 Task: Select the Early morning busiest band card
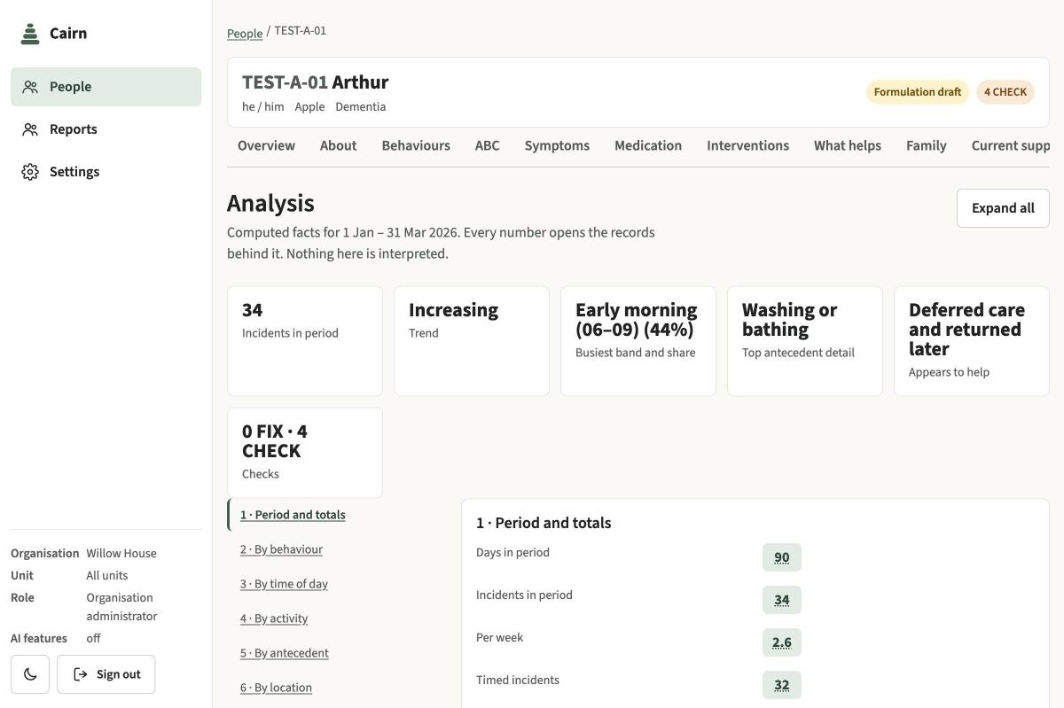pyautogui.click(x=638, y=341)
